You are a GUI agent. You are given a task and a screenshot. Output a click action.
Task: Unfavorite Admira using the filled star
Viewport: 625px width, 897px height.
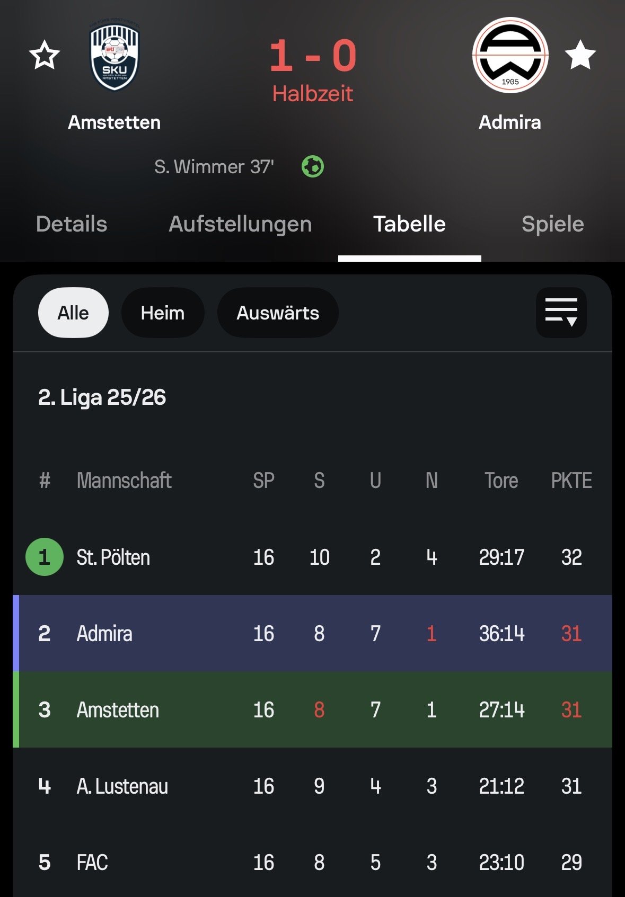(580, 56)
